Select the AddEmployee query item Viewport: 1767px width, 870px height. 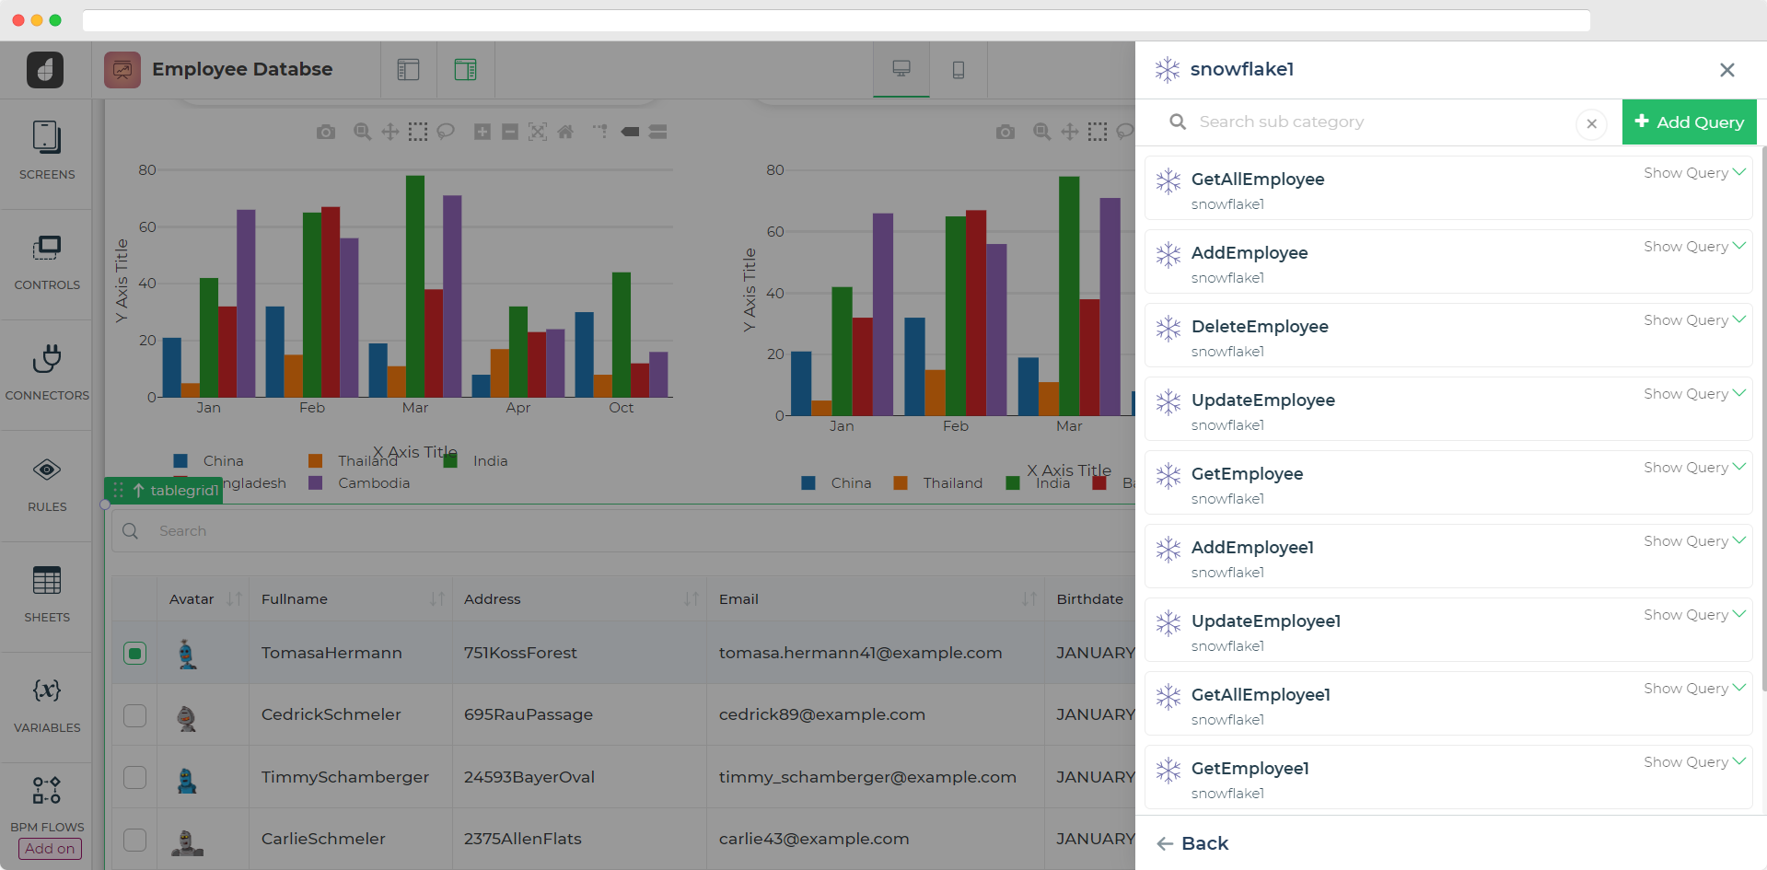click(1249, 253)
